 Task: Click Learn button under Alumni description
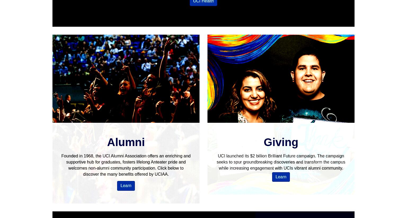[x=126, y=186]
